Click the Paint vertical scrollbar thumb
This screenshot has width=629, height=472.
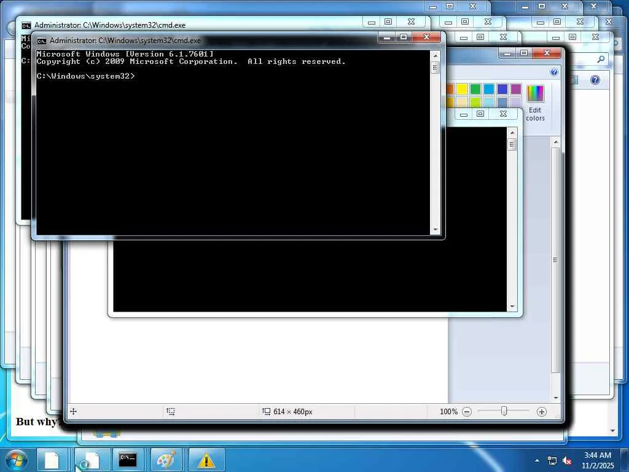click(555, 260)
